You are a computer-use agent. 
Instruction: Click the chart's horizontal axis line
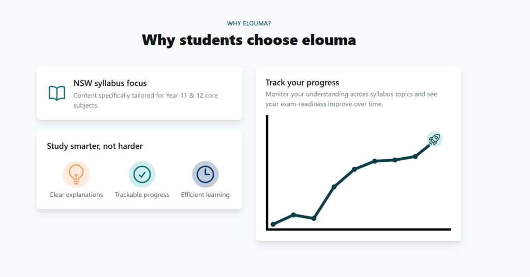click(358, 229)
